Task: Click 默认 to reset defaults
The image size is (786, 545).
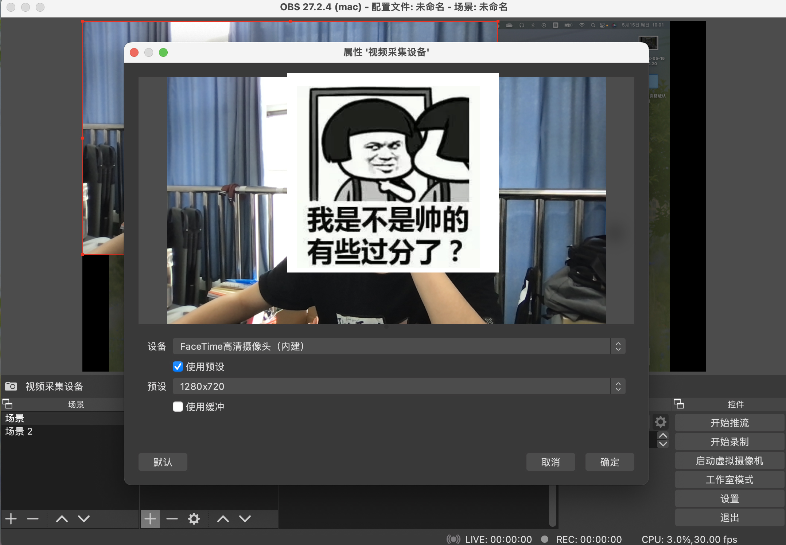Action: (163, 462)
